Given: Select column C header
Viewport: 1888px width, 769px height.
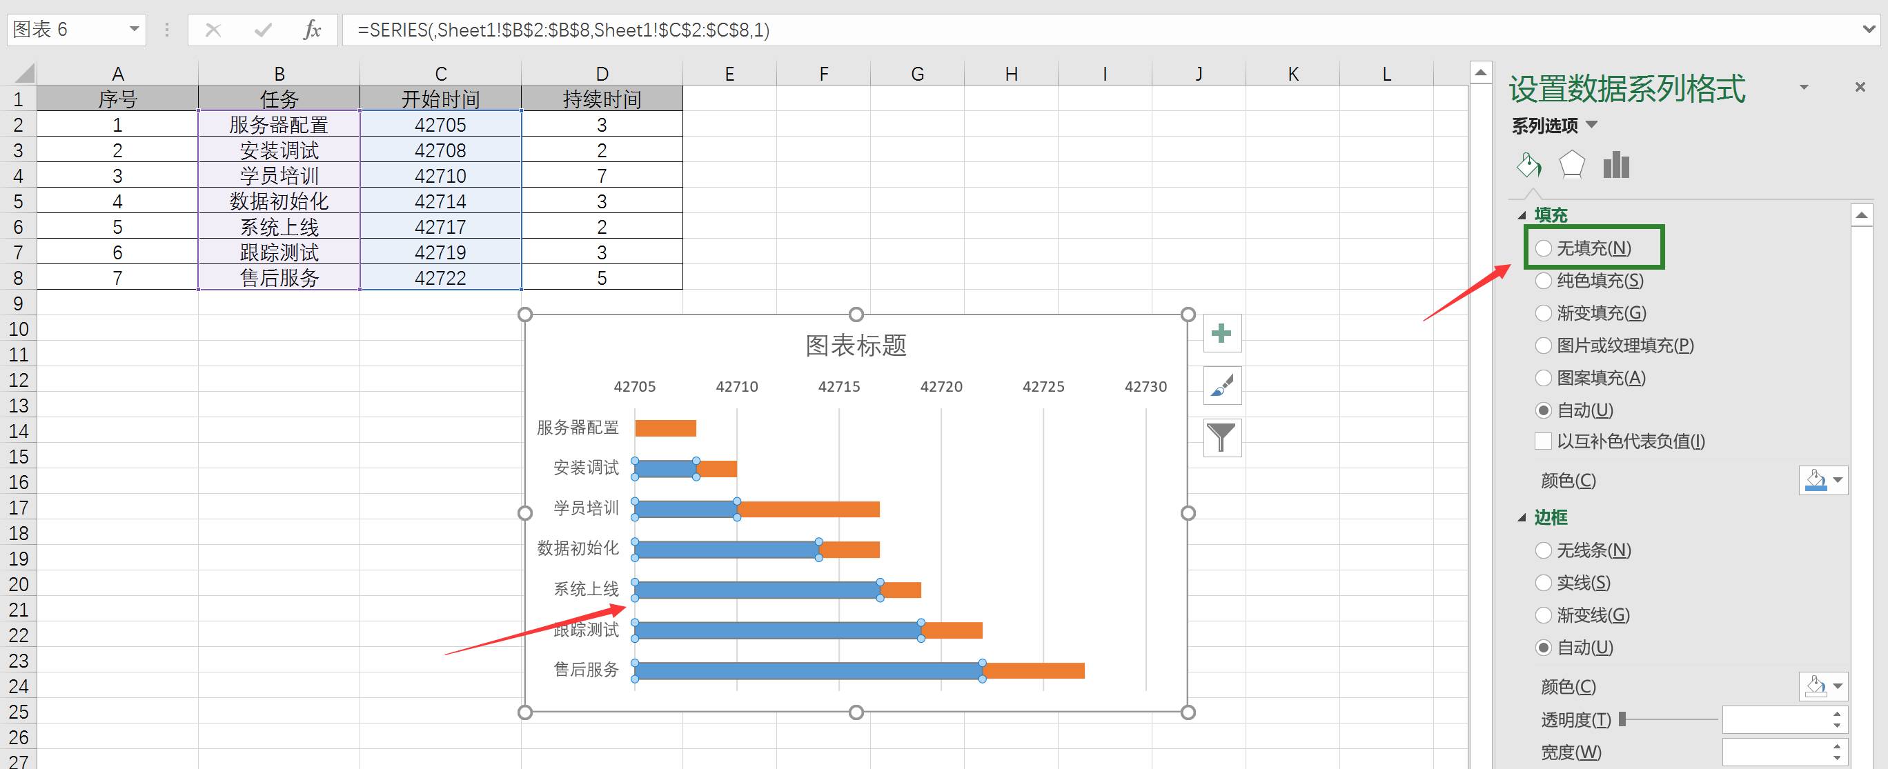Looking at the screenshot, I should click(x=440, y=74).
